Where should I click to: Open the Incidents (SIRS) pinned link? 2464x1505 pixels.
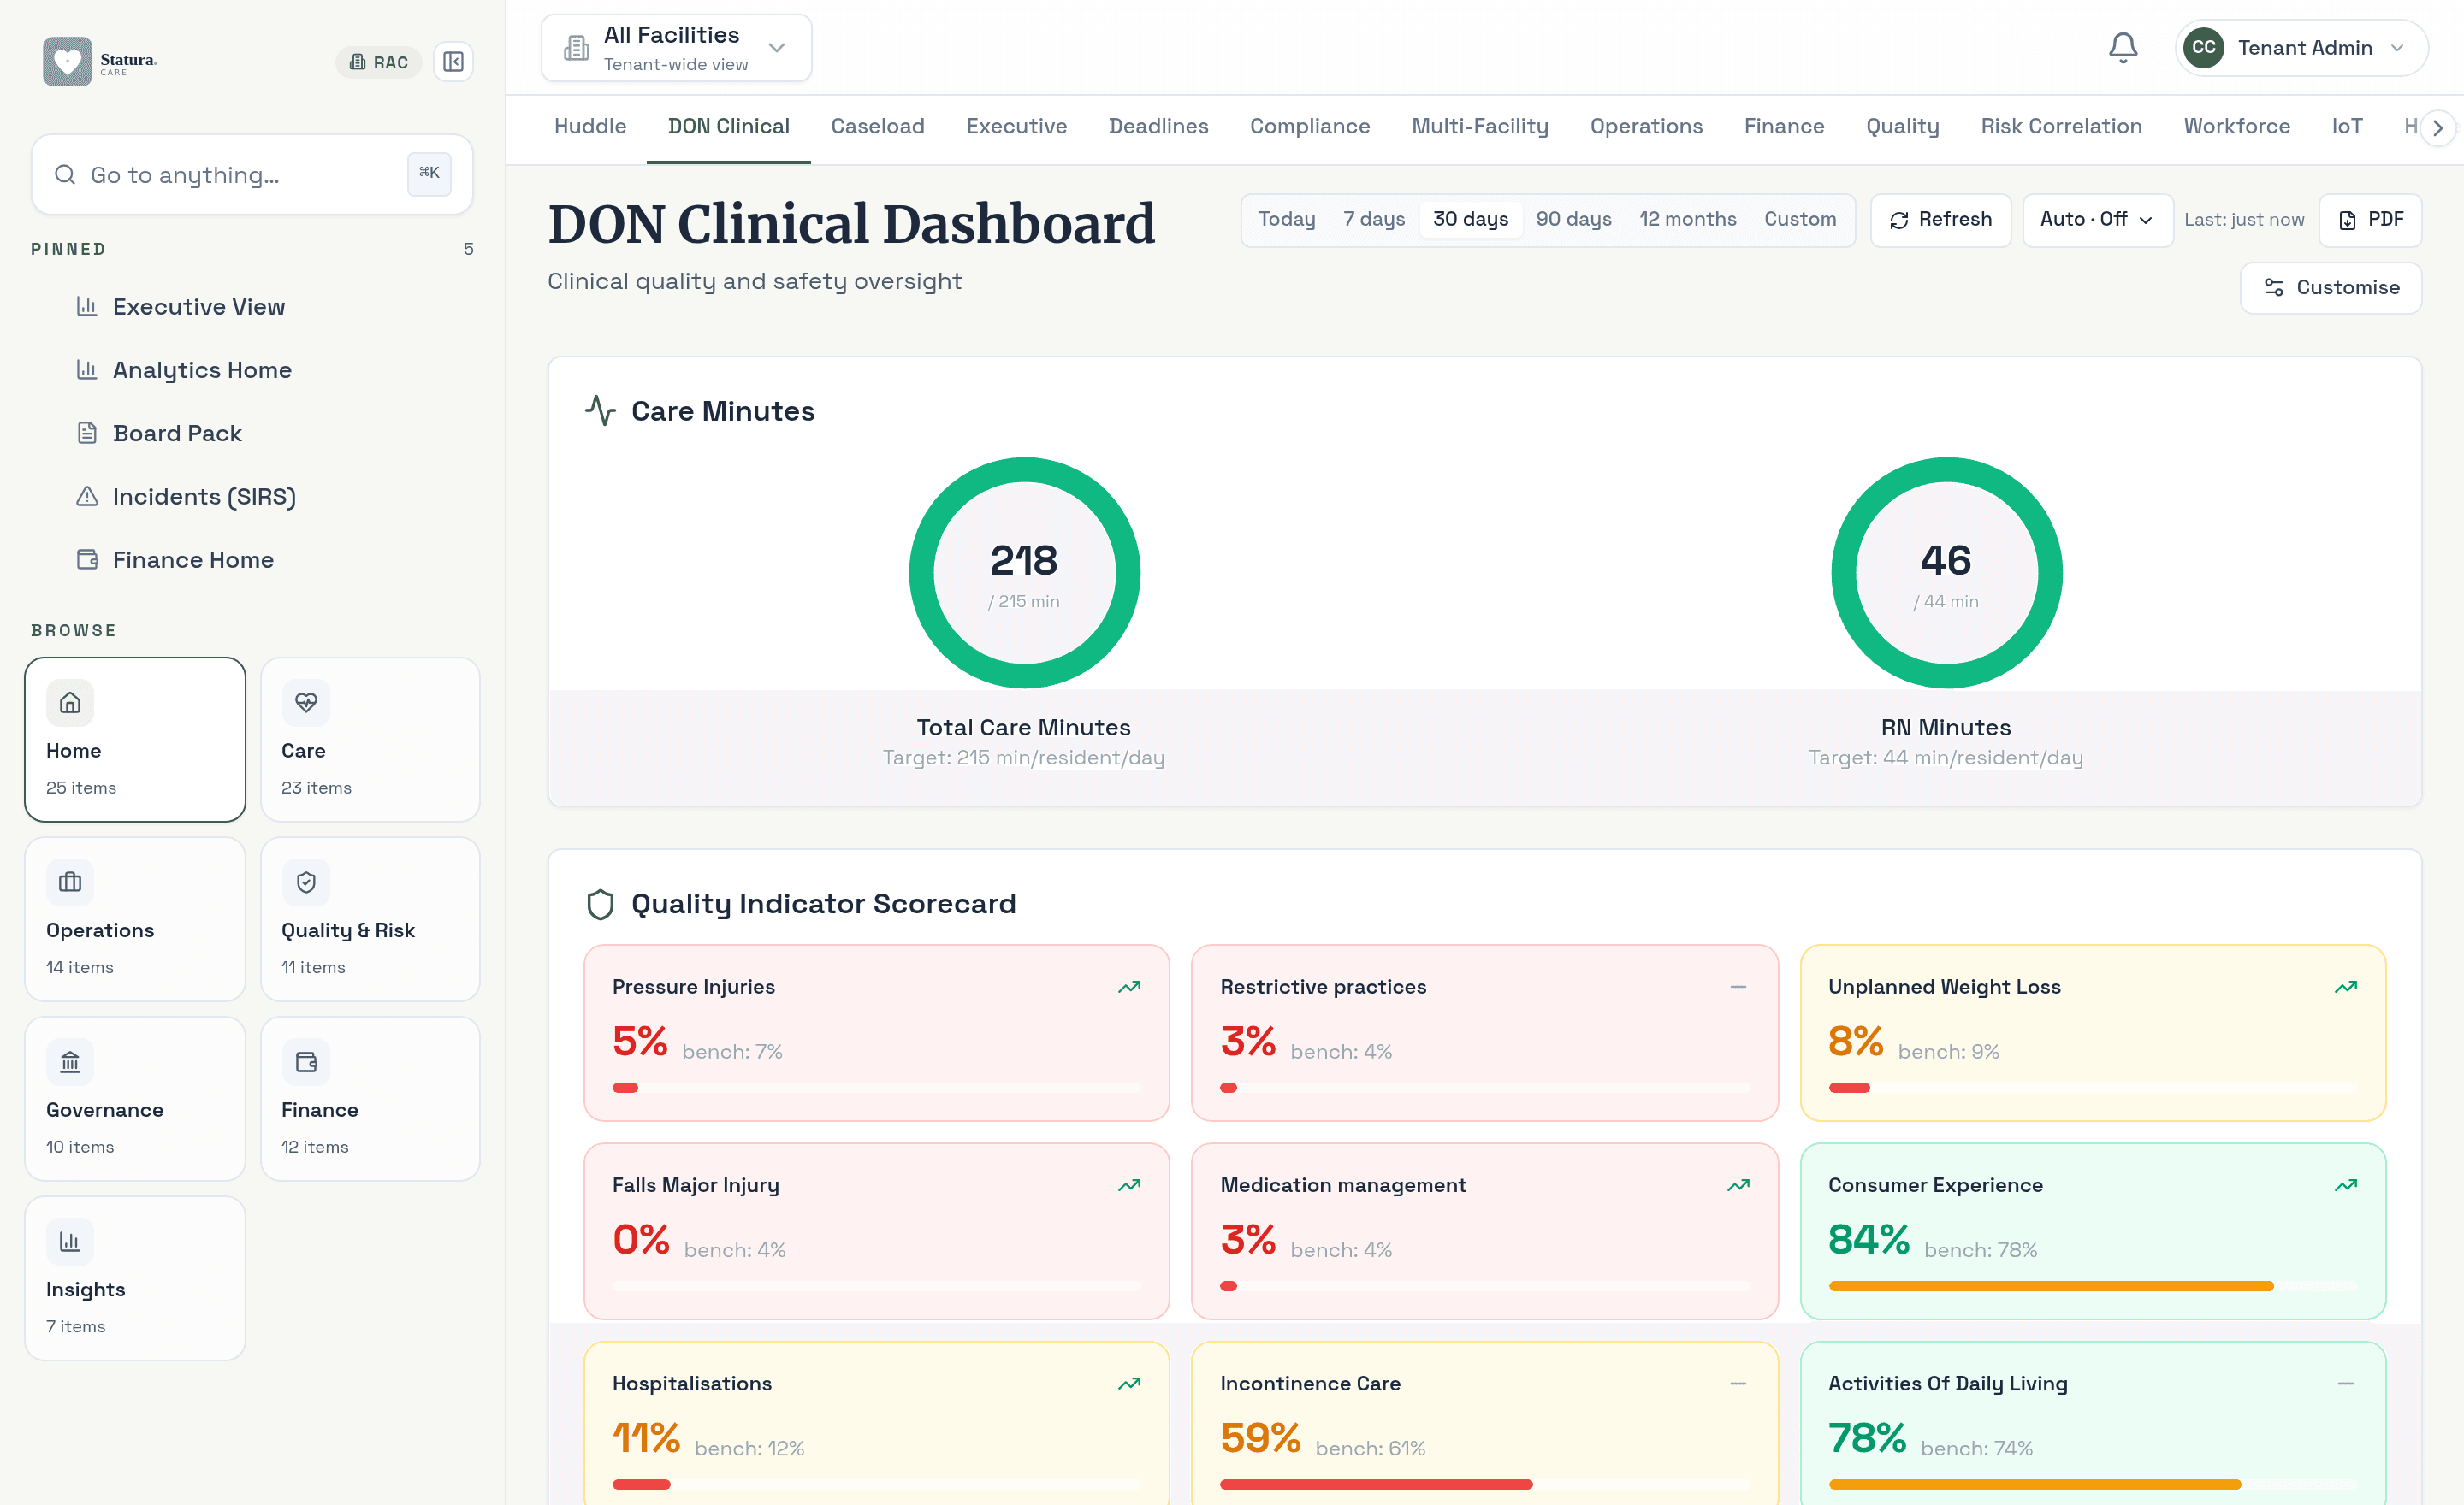[204, 497]
